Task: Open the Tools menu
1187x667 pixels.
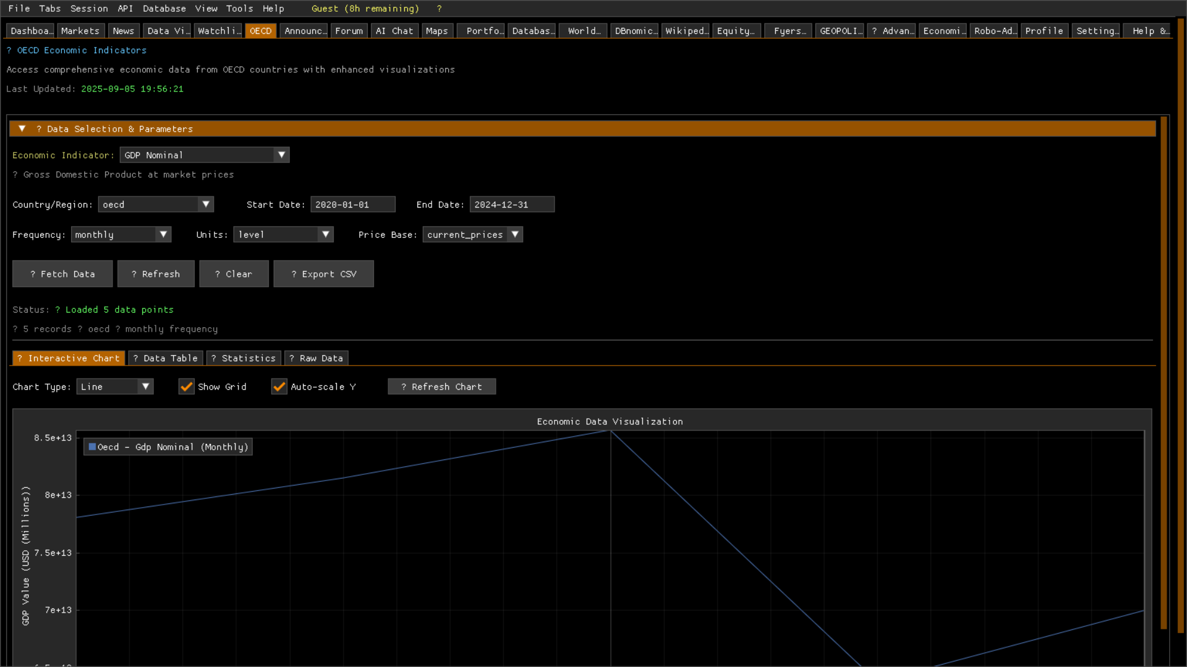Action: pyautogui.click(x=239, y=9)
